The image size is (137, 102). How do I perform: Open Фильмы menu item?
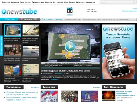tap(48, 2)
